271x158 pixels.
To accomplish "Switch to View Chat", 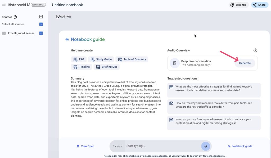I will 85,146.
